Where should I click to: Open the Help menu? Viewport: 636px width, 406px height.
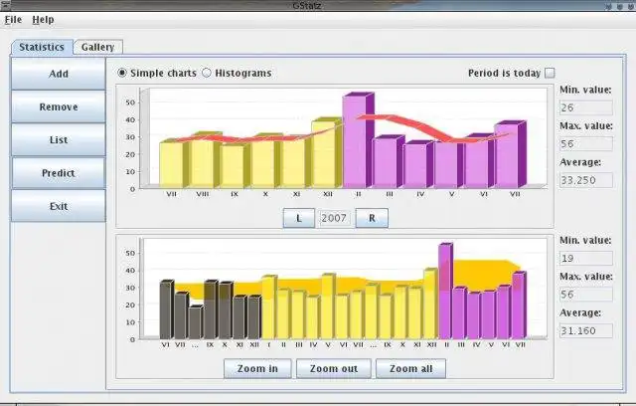[43, 20]
